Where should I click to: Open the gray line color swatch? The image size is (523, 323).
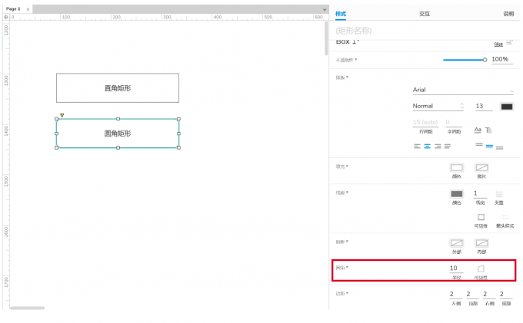point(457,193)
